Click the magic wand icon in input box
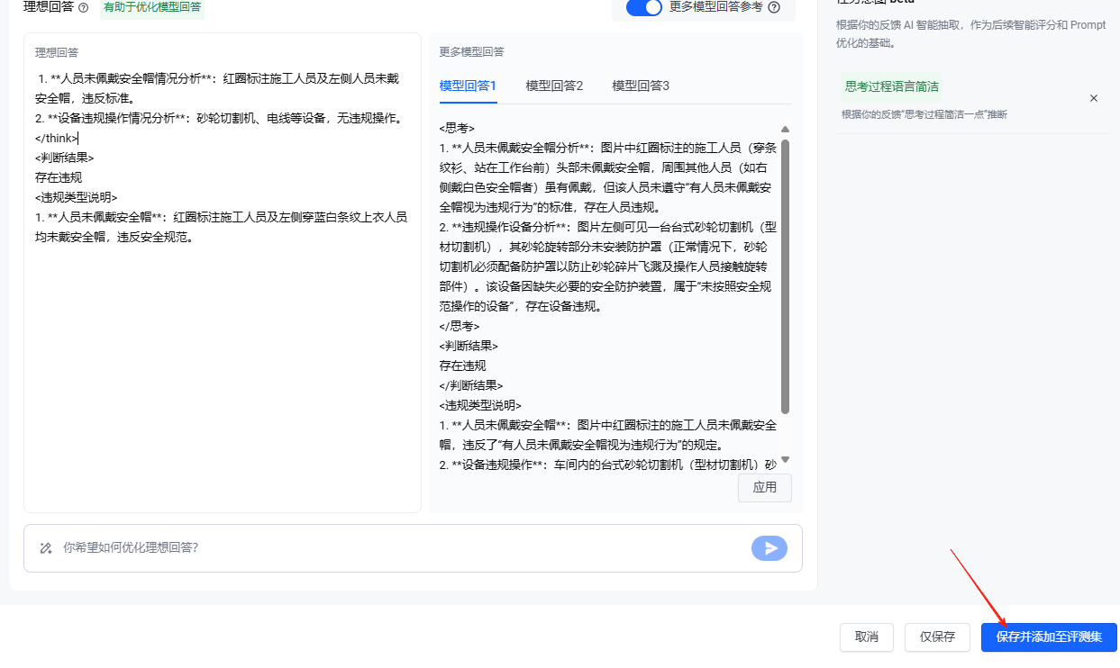This screenshot has width=1120, height=668. (46, 547)
